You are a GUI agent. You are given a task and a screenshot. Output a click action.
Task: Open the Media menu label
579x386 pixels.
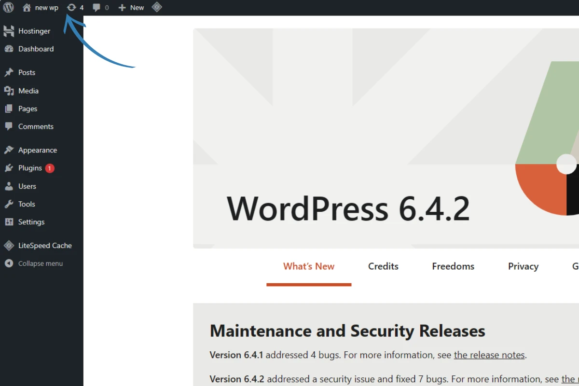pos(28,91)
